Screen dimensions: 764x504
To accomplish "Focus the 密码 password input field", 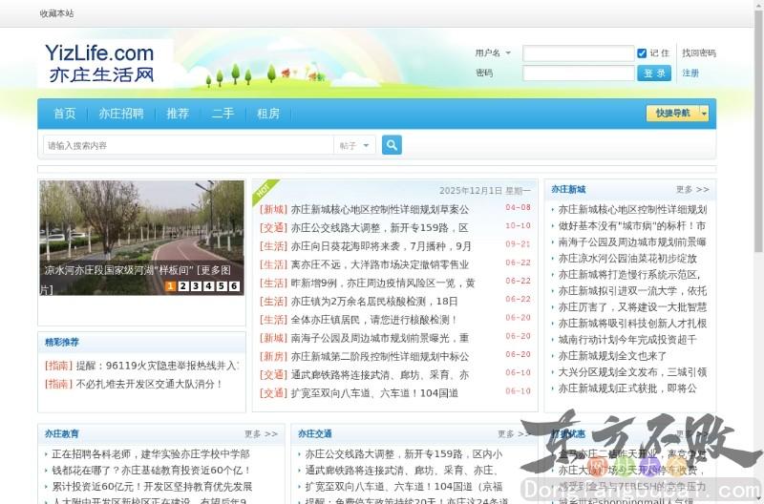I will click(x=578, y=73).
